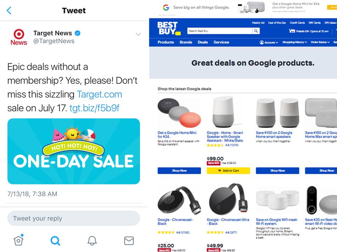This screenshot has height=252, width=337.
Task: Open the One-Day Sale image
Action: click(74, 151)
